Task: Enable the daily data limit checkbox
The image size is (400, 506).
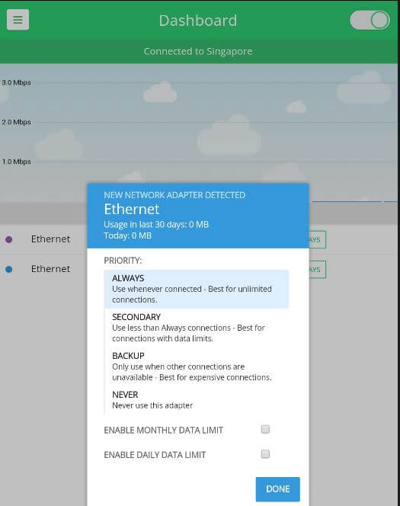Action: [265, 454]
